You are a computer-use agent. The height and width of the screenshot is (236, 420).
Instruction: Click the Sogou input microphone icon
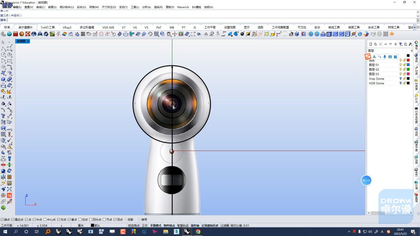point(385,57)
